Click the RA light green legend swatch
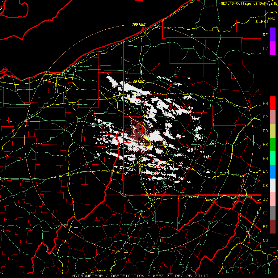 [x=273, y=158]
